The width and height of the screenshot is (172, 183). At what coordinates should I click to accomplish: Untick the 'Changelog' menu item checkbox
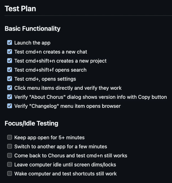coord(10,106)
